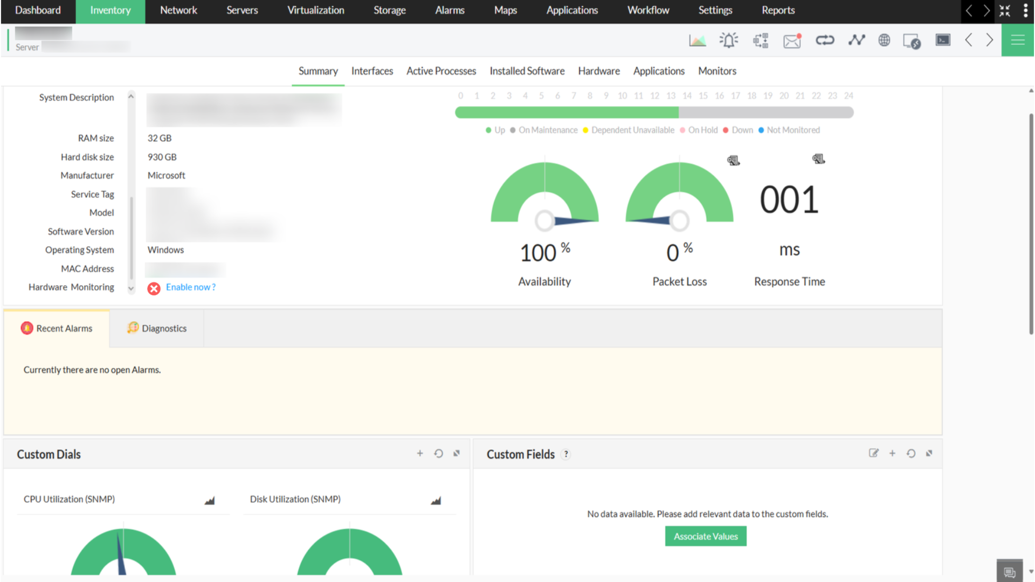
Task: Click the trace route line icon
Action: point(856,40)
